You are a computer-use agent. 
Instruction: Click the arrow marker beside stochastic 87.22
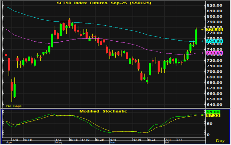click(202, 115)
